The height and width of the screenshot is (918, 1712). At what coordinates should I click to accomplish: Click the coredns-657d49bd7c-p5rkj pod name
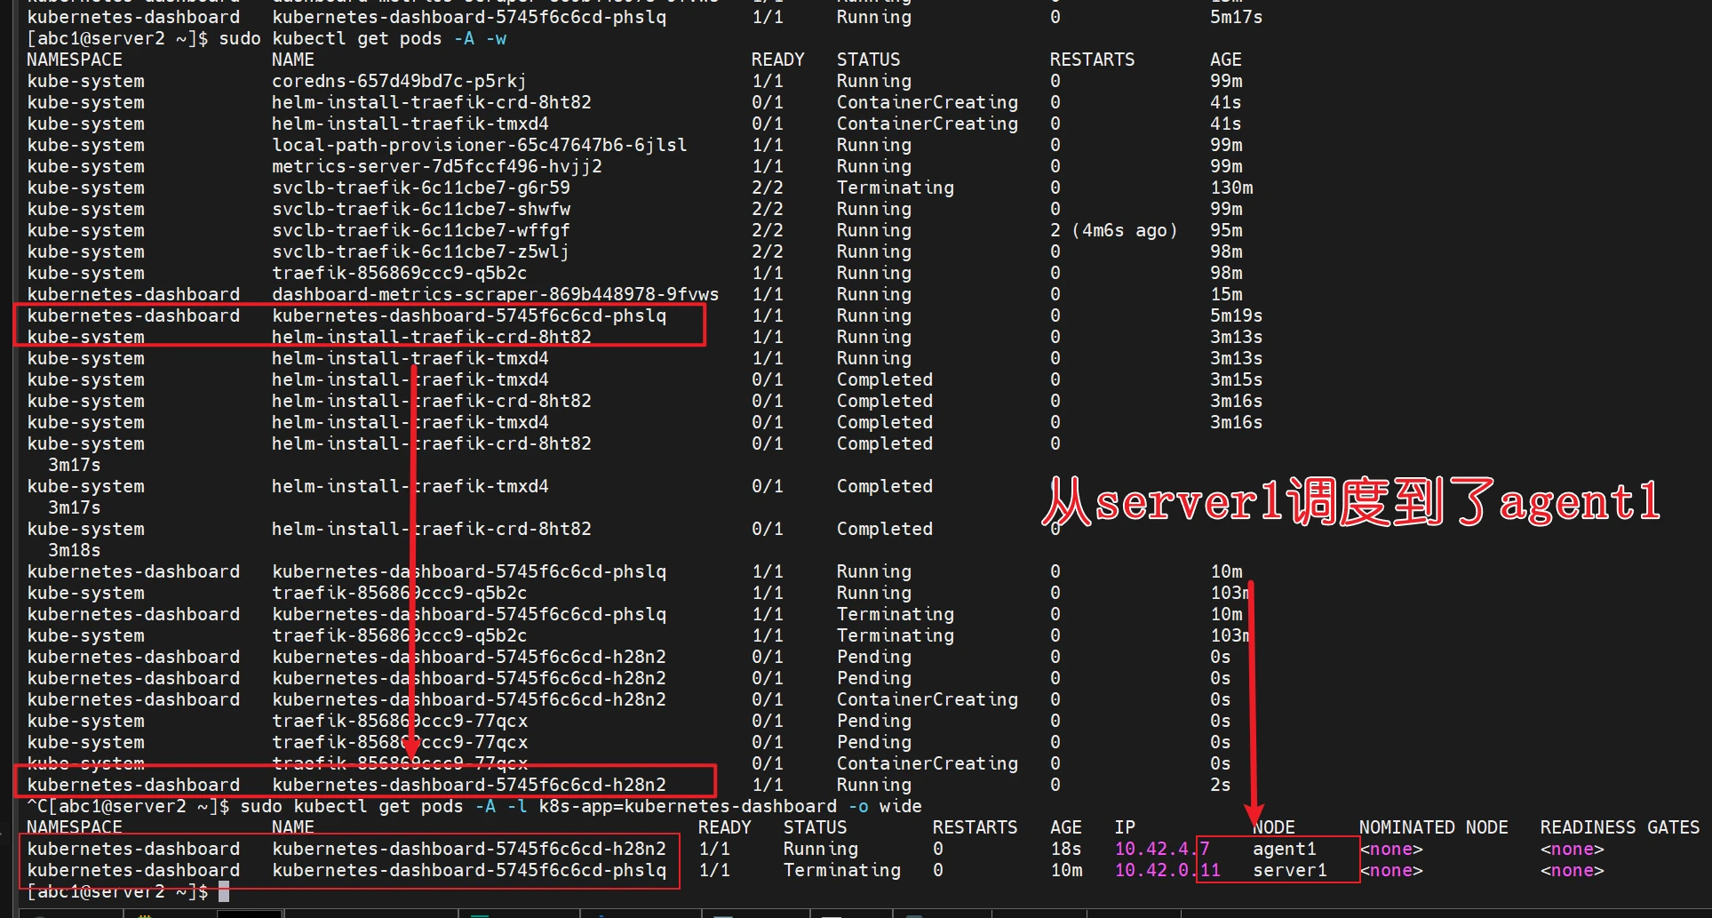pyautogui.click(x=399, y=82)
